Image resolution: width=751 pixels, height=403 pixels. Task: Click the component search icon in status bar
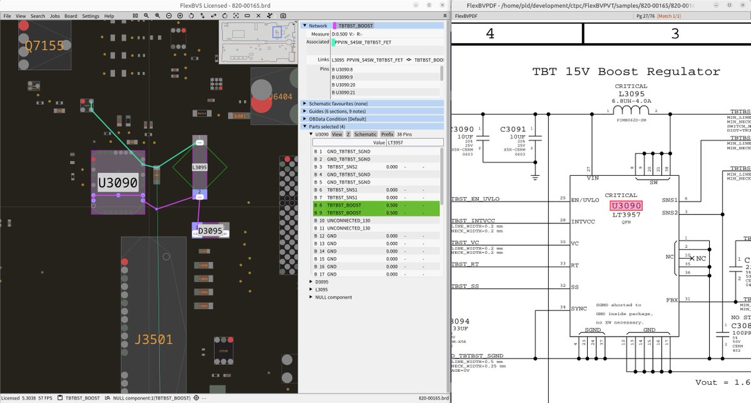108,397
